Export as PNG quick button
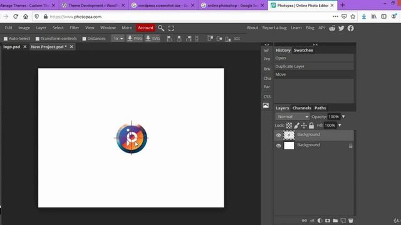Image resolution: width=401 pixels, height=225 pixels. tap(135, 39)
